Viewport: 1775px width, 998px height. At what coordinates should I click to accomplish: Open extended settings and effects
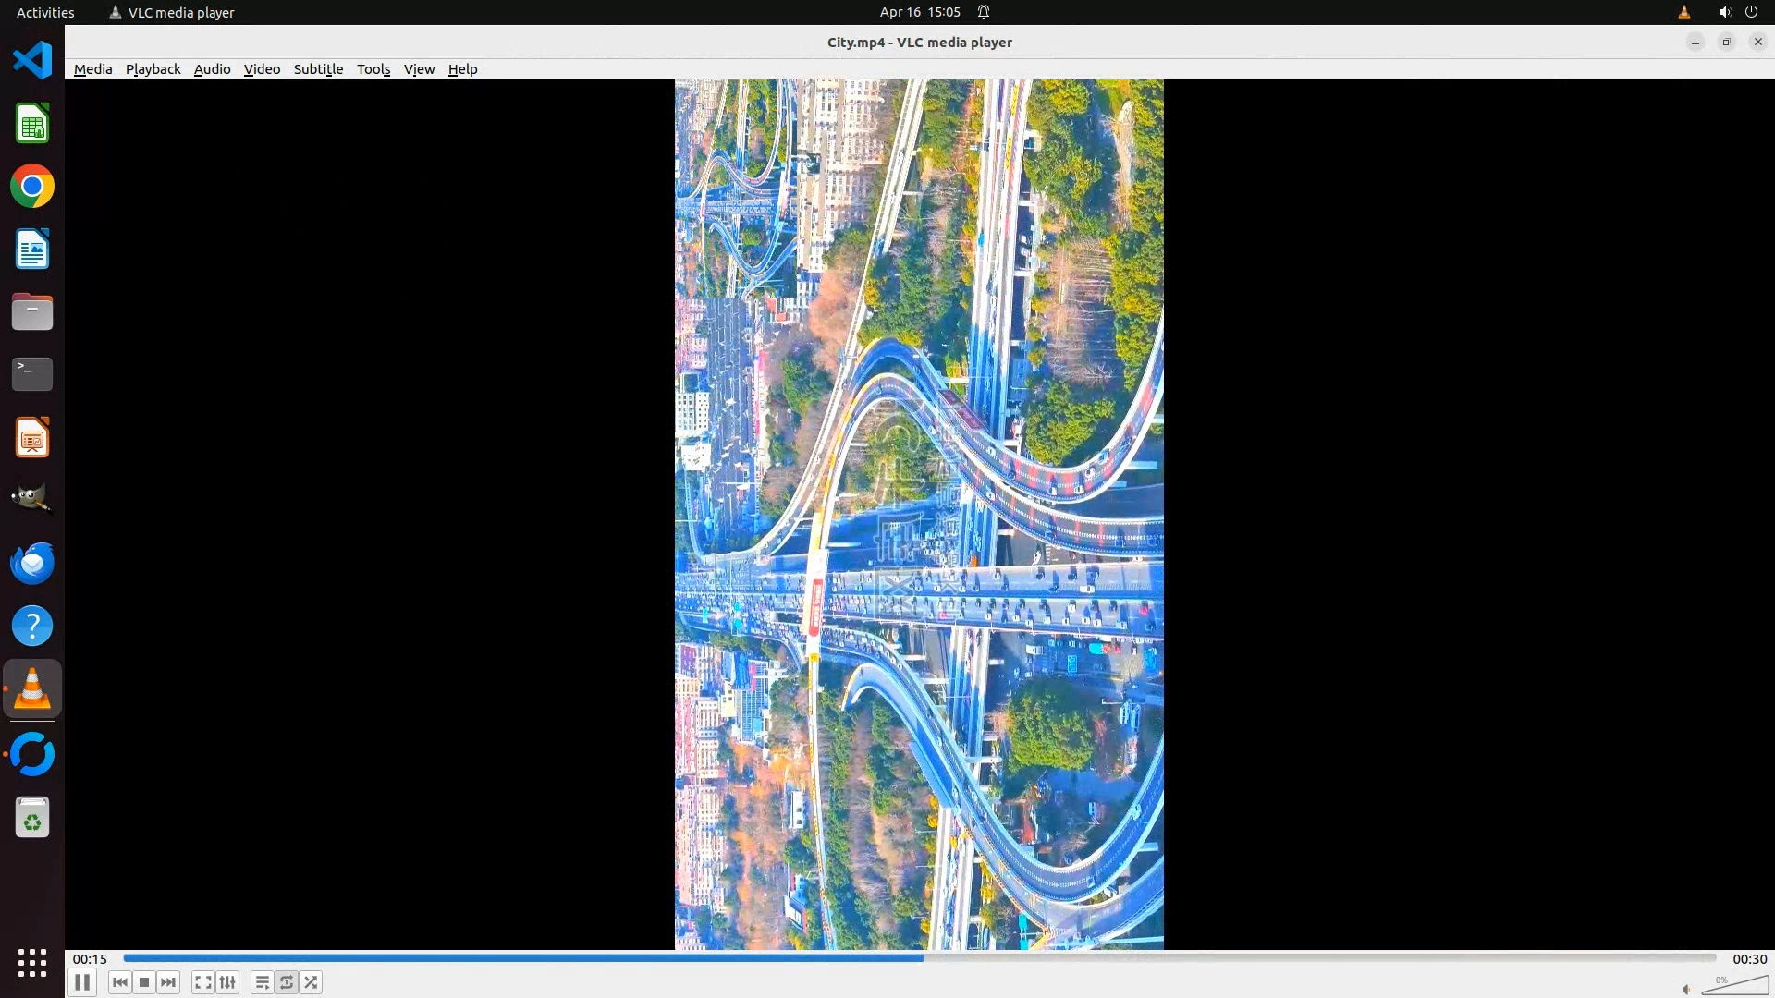click(x=227, y=982)
